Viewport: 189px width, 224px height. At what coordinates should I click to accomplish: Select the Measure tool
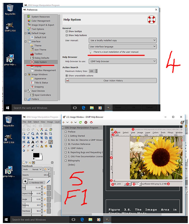[x=37, y=134]
